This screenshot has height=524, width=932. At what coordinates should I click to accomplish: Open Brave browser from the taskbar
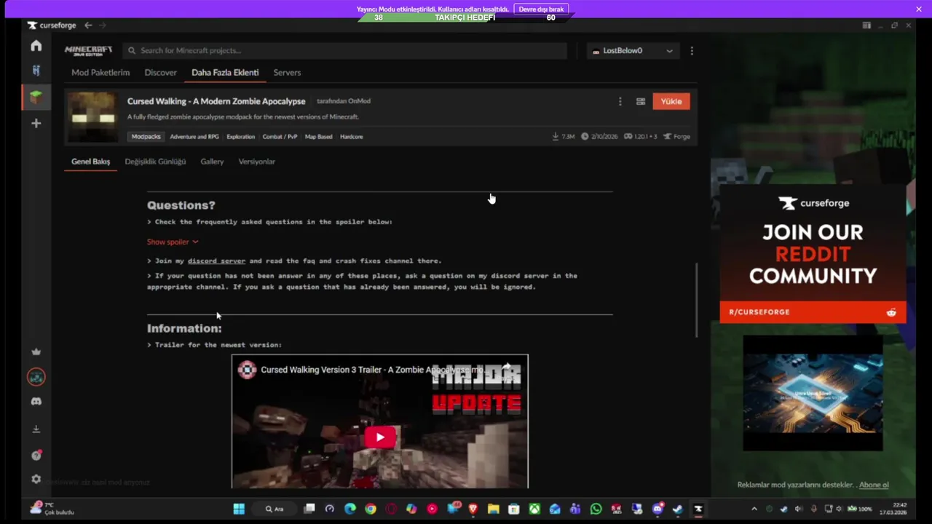473,509
